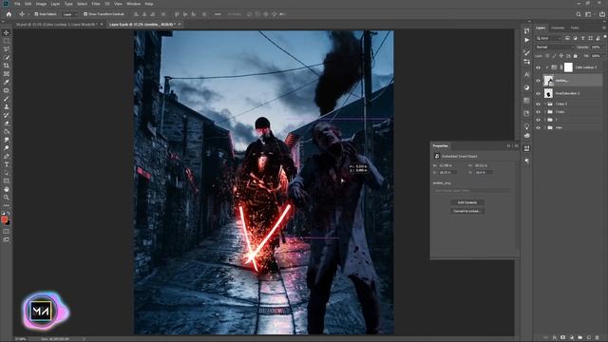The height and width of the screenshot is (342, 608).
Task: Select the Eyedropper tool
Action: tap(7, 82)
